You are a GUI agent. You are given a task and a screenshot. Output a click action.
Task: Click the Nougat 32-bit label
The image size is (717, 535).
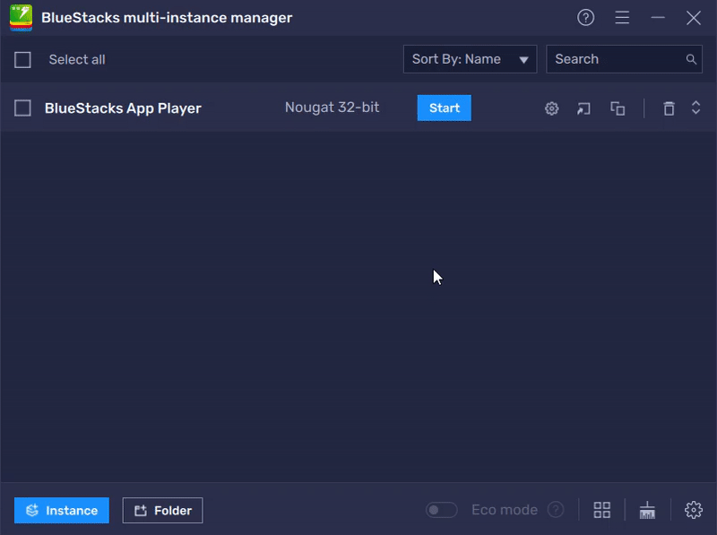pyautogui.click(x=332, y=108)
